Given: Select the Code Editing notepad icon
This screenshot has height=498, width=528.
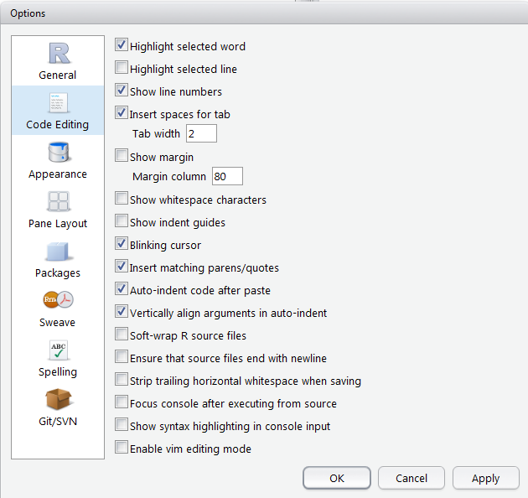Looking at the screenshot, I should [58, 104].
